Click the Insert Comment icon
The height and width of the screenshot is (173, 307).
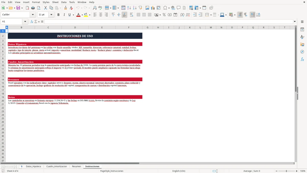coord(179,8)
